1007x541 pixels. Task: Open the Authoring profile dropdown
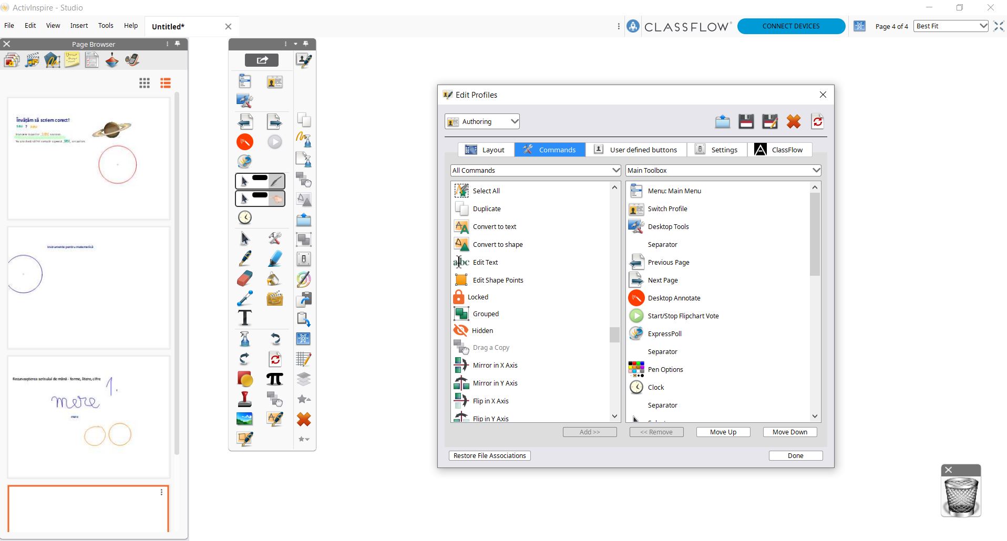pyautogui.click(x=482, y=122)
